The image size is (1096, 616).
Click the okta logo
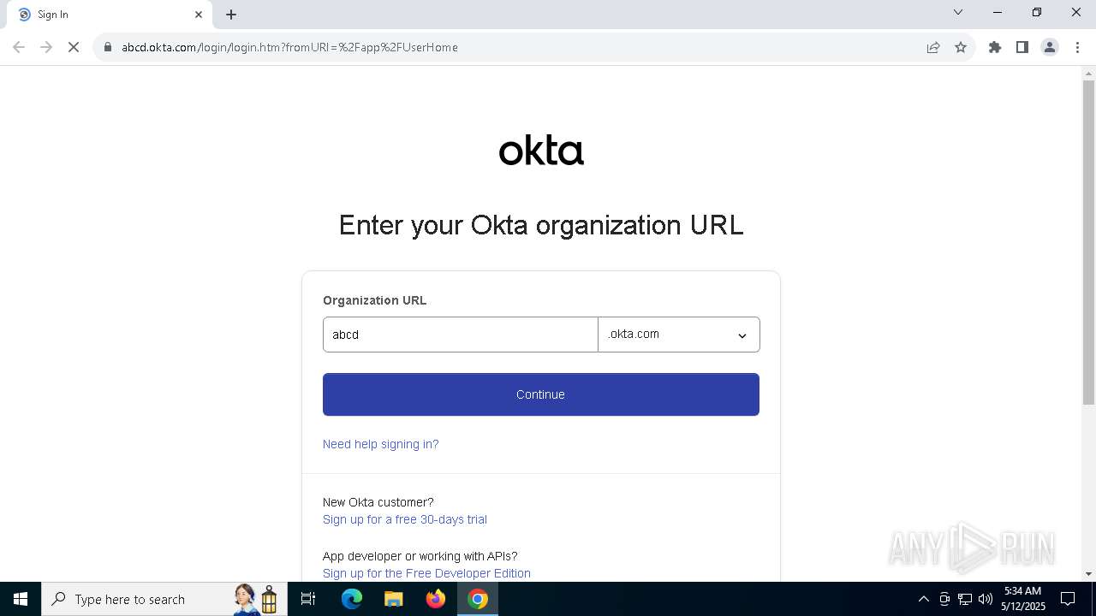(541, 151)
